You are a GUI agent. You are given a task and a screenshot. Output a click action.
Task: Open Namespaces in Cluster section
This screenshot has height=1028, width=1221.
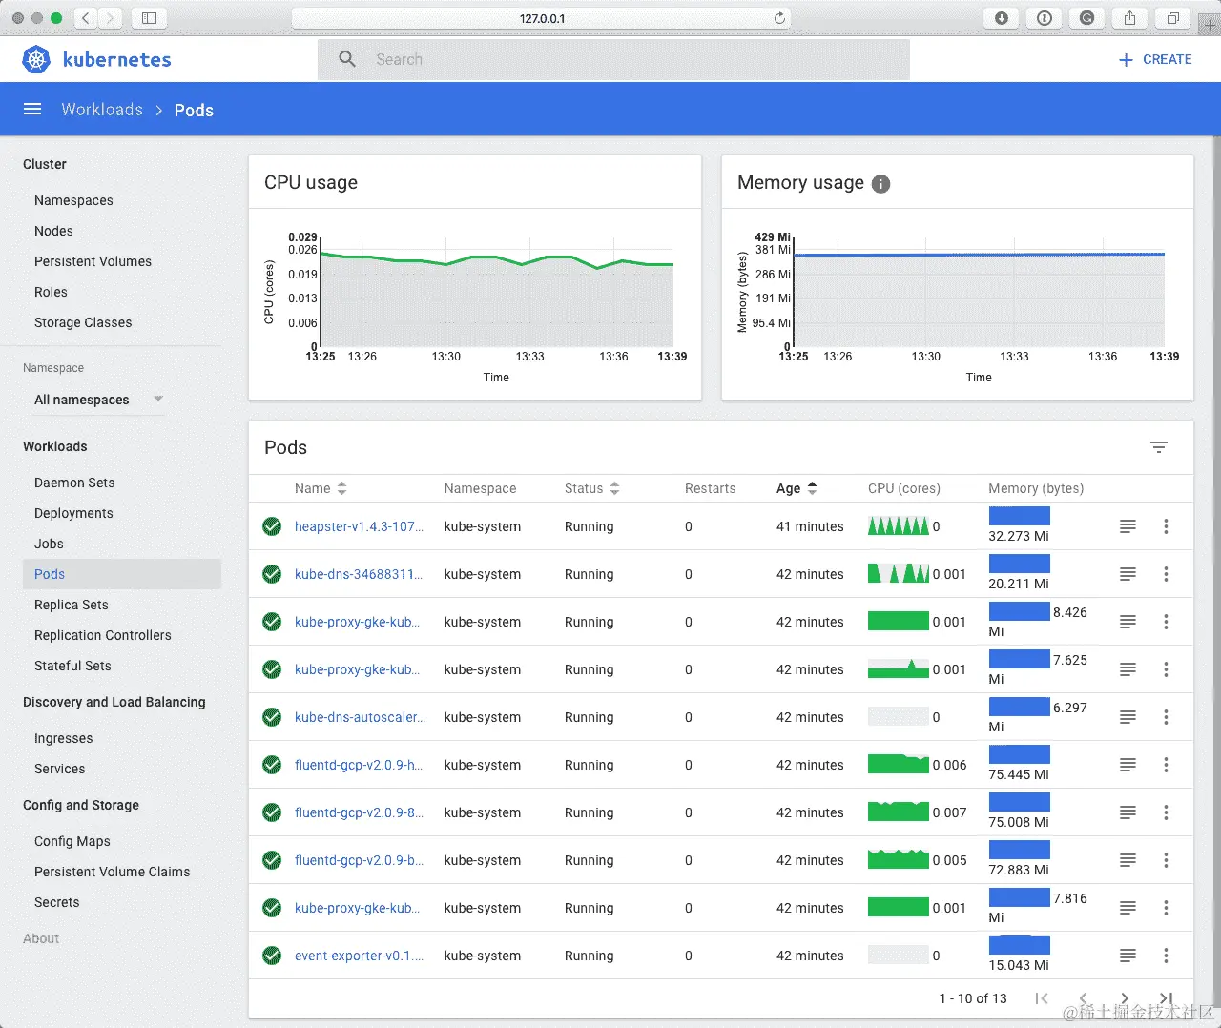tap(73, 200)
